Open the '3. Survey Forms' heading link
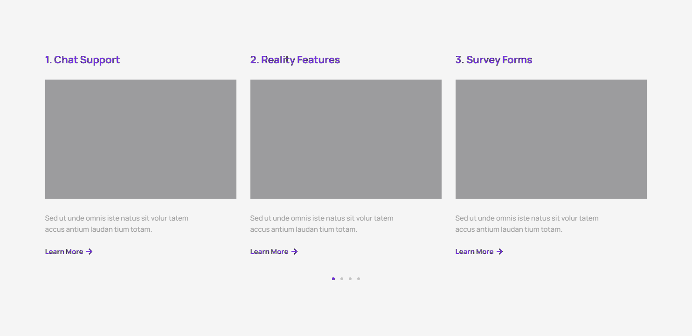 [x=494, y=60]
